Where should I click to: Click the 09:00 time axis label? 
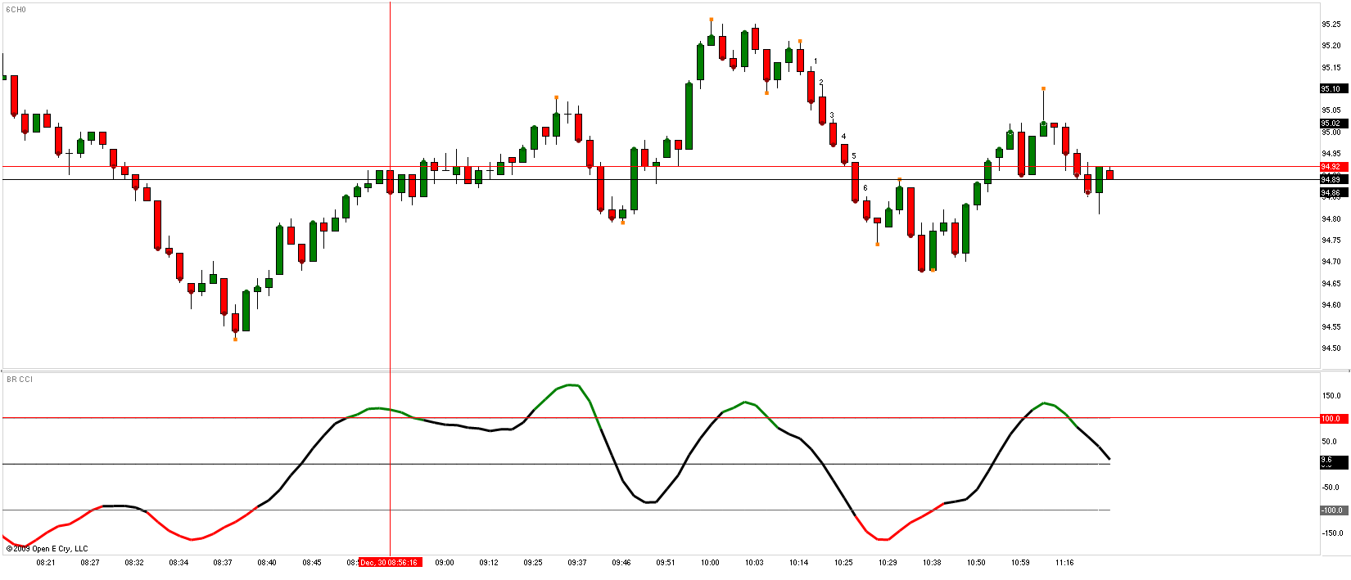click(x=445, y=563)
